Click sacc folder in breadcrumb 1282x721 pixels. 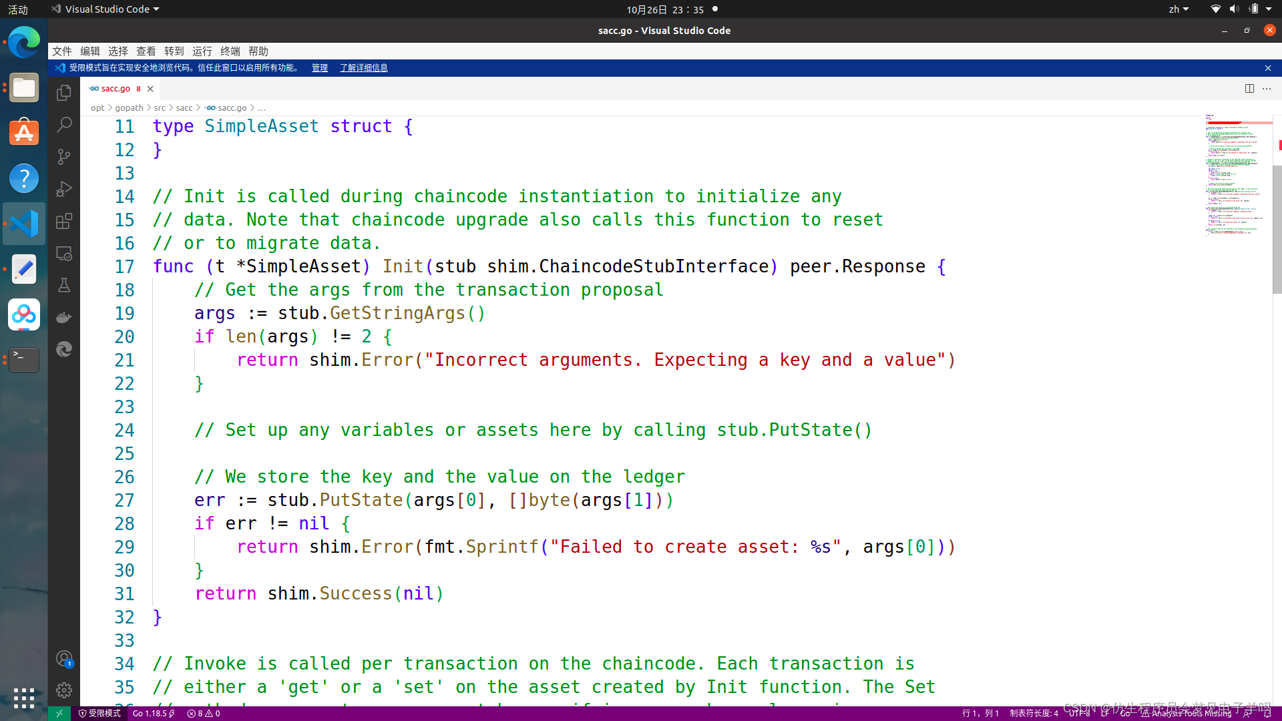[184, 107]
